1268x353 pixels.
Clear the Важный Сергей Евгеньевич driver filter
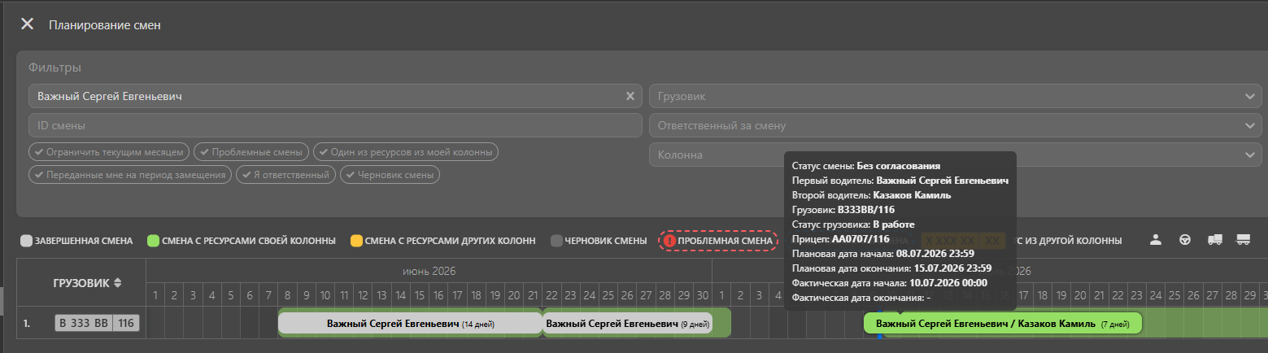(x=630, y=96)
